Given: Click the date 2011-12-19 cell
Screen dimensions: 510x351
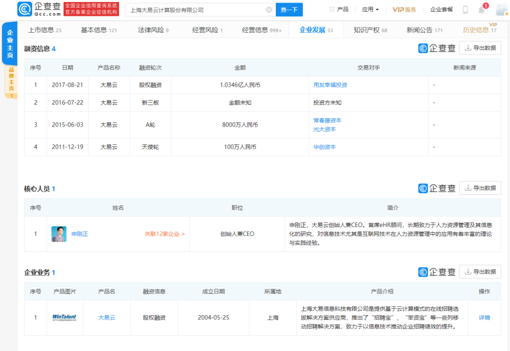Looking at the screenshot, I should coord(67,147).
